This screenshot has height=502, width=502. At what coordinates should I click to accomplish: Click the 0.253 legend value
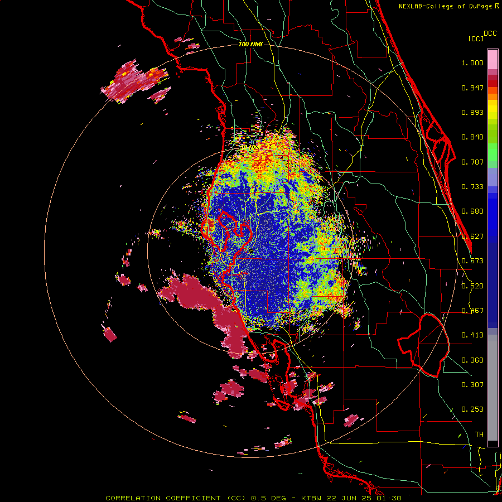[472, 409]
